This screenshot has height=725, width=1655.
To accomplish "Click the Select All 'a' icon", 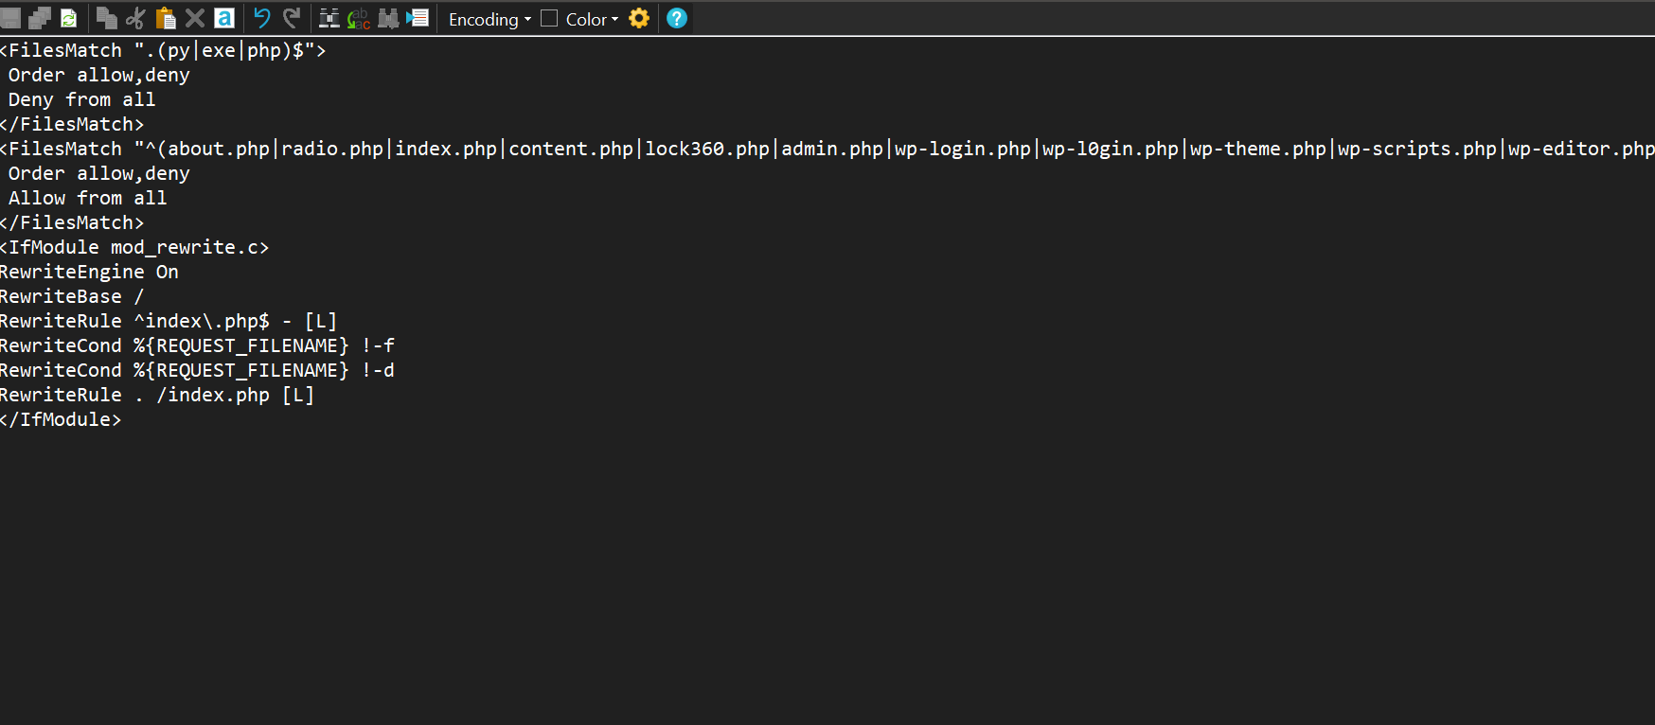I will 224,18.
